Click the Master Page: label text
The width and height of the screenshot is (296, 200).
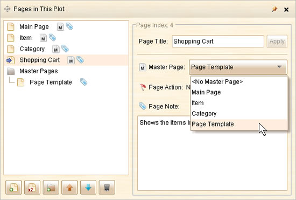(167, 67)
